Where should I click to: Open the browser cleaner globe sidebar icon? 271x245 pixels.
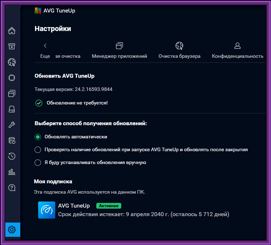(12, 62)
